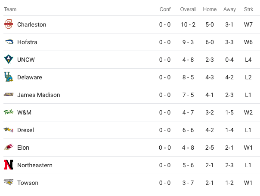Click the Drexel Dragons logo
The image size is (260, 196).
tap(8, 130)
